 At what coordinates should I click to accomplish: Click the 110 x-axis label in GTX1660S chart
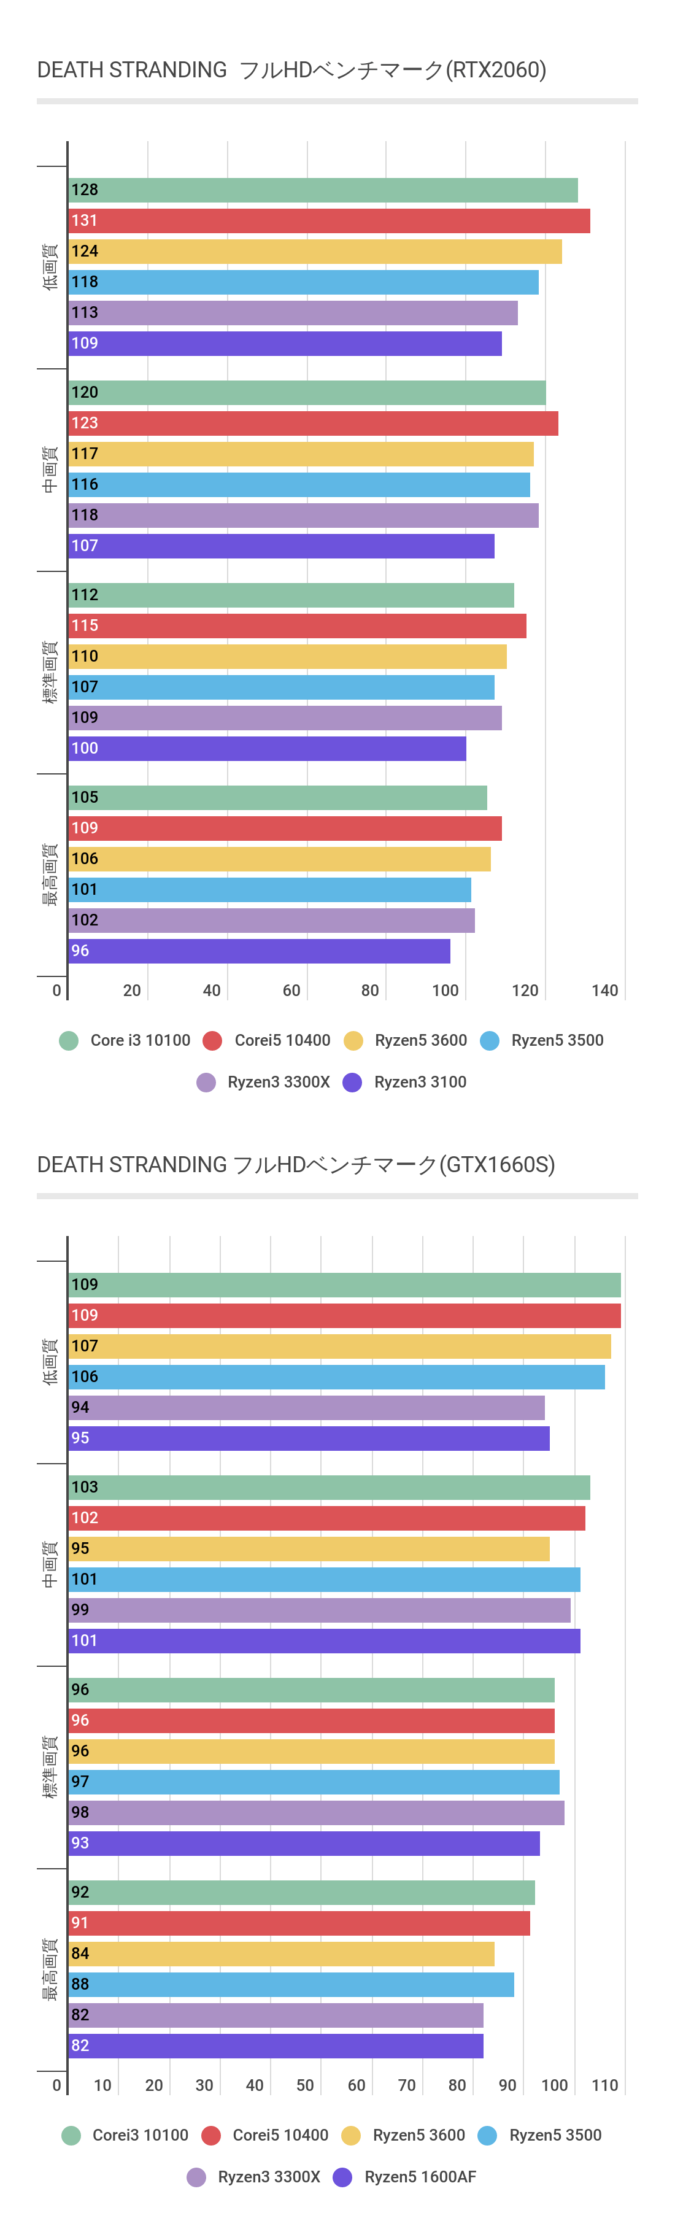(x=605, y=2085)
